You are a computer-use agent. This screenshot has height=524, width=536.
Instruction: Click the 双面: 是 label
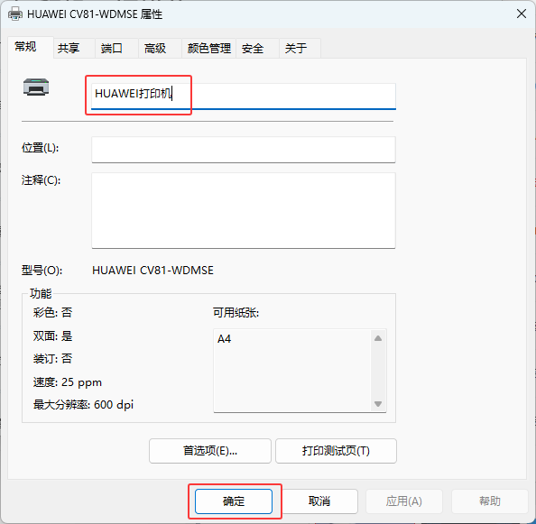(52, 336)
